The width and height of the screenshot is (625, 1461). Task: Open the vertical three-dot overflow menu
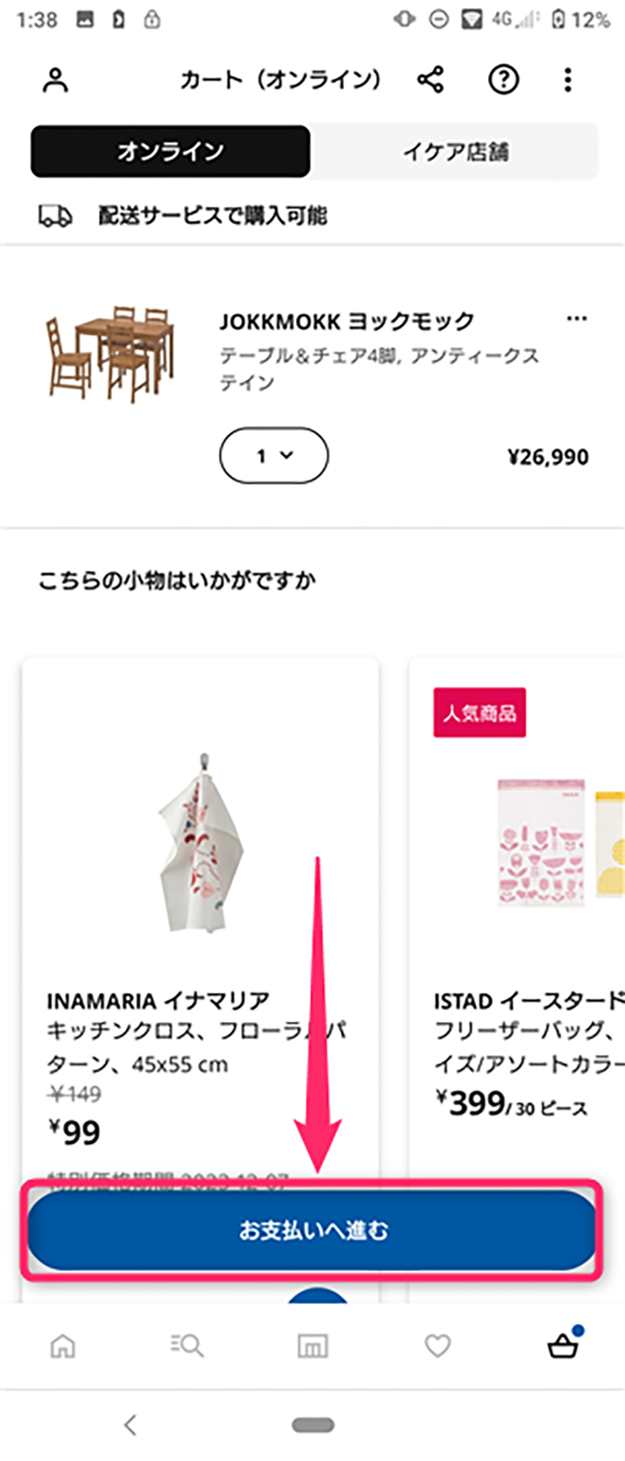(568, 79)
